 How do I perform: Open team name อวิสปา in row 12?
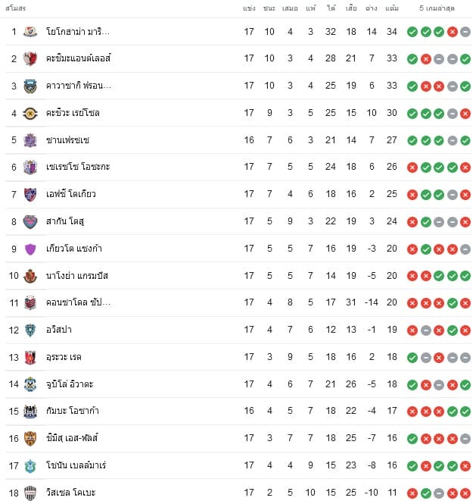pyautogui.click(x=59, y=330)
